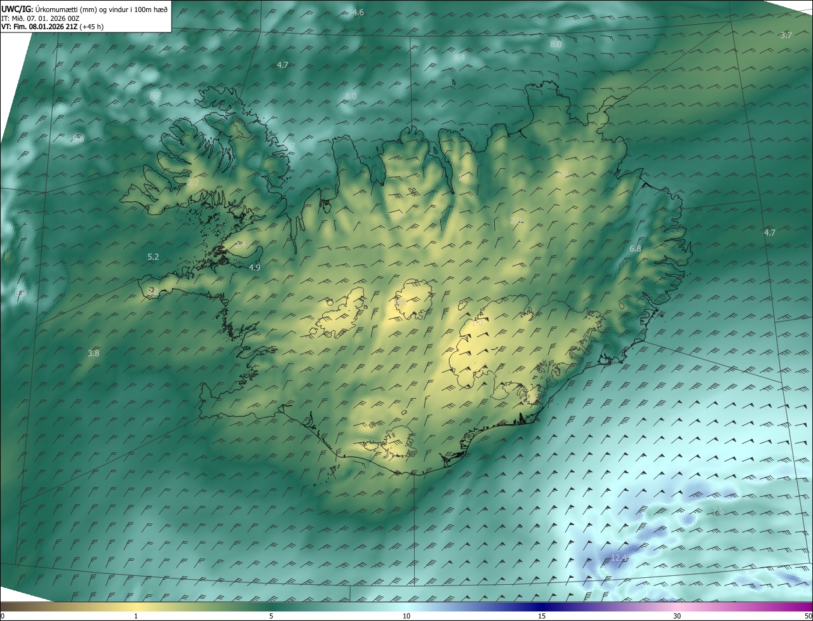Click the 5.2 value label
The image size is (813, 621).
coord(153,257)
